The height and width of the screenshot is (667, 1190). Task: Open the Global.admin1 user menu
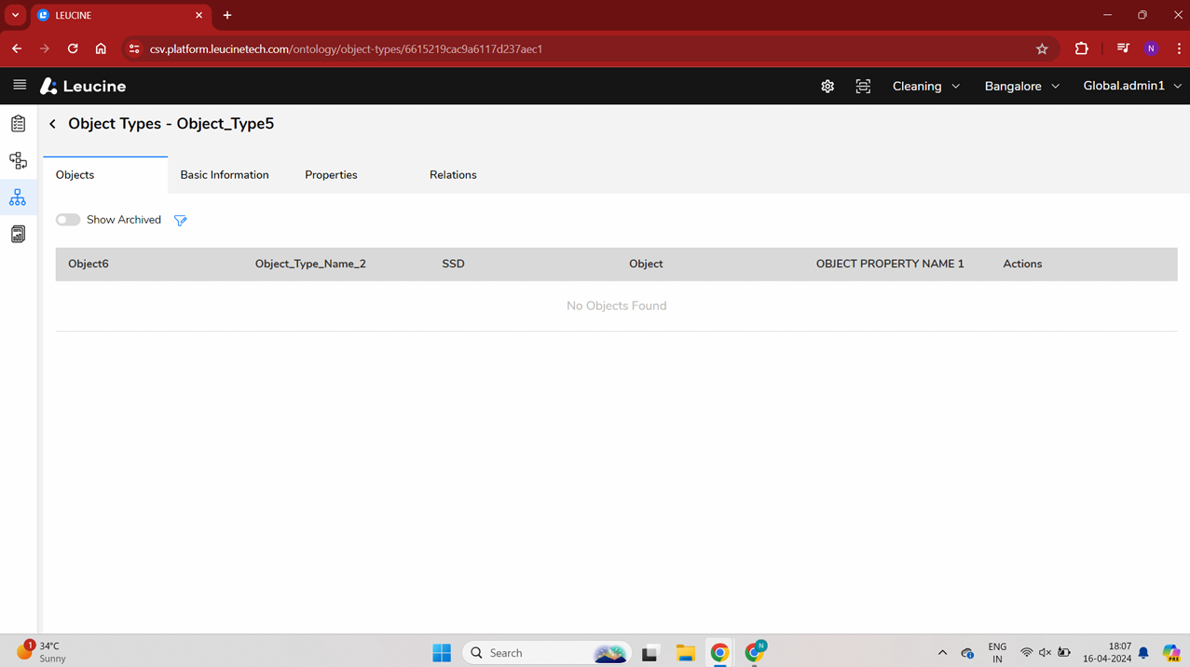[x=1132, y=86]
